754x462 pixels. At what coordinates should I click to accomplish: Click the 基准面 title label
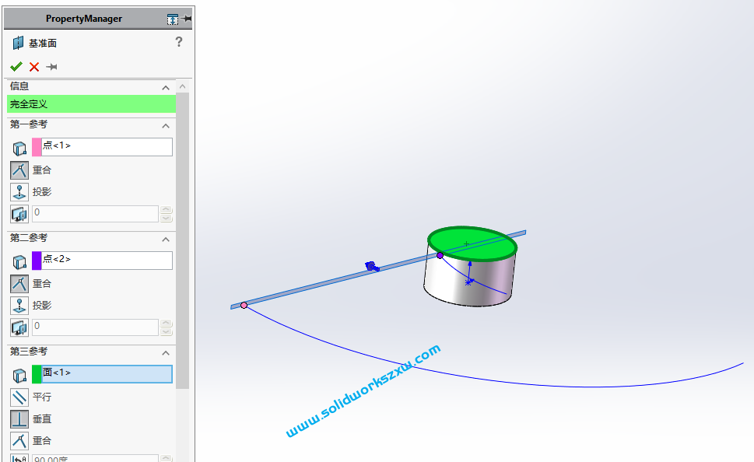pyautogui.click(x=42, y=43)
